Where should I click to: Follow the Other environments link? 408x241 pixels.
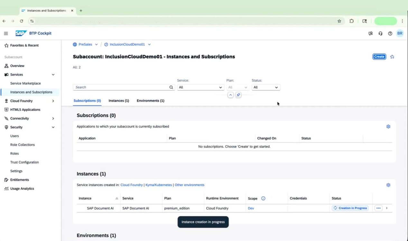(x=190, y=185)
